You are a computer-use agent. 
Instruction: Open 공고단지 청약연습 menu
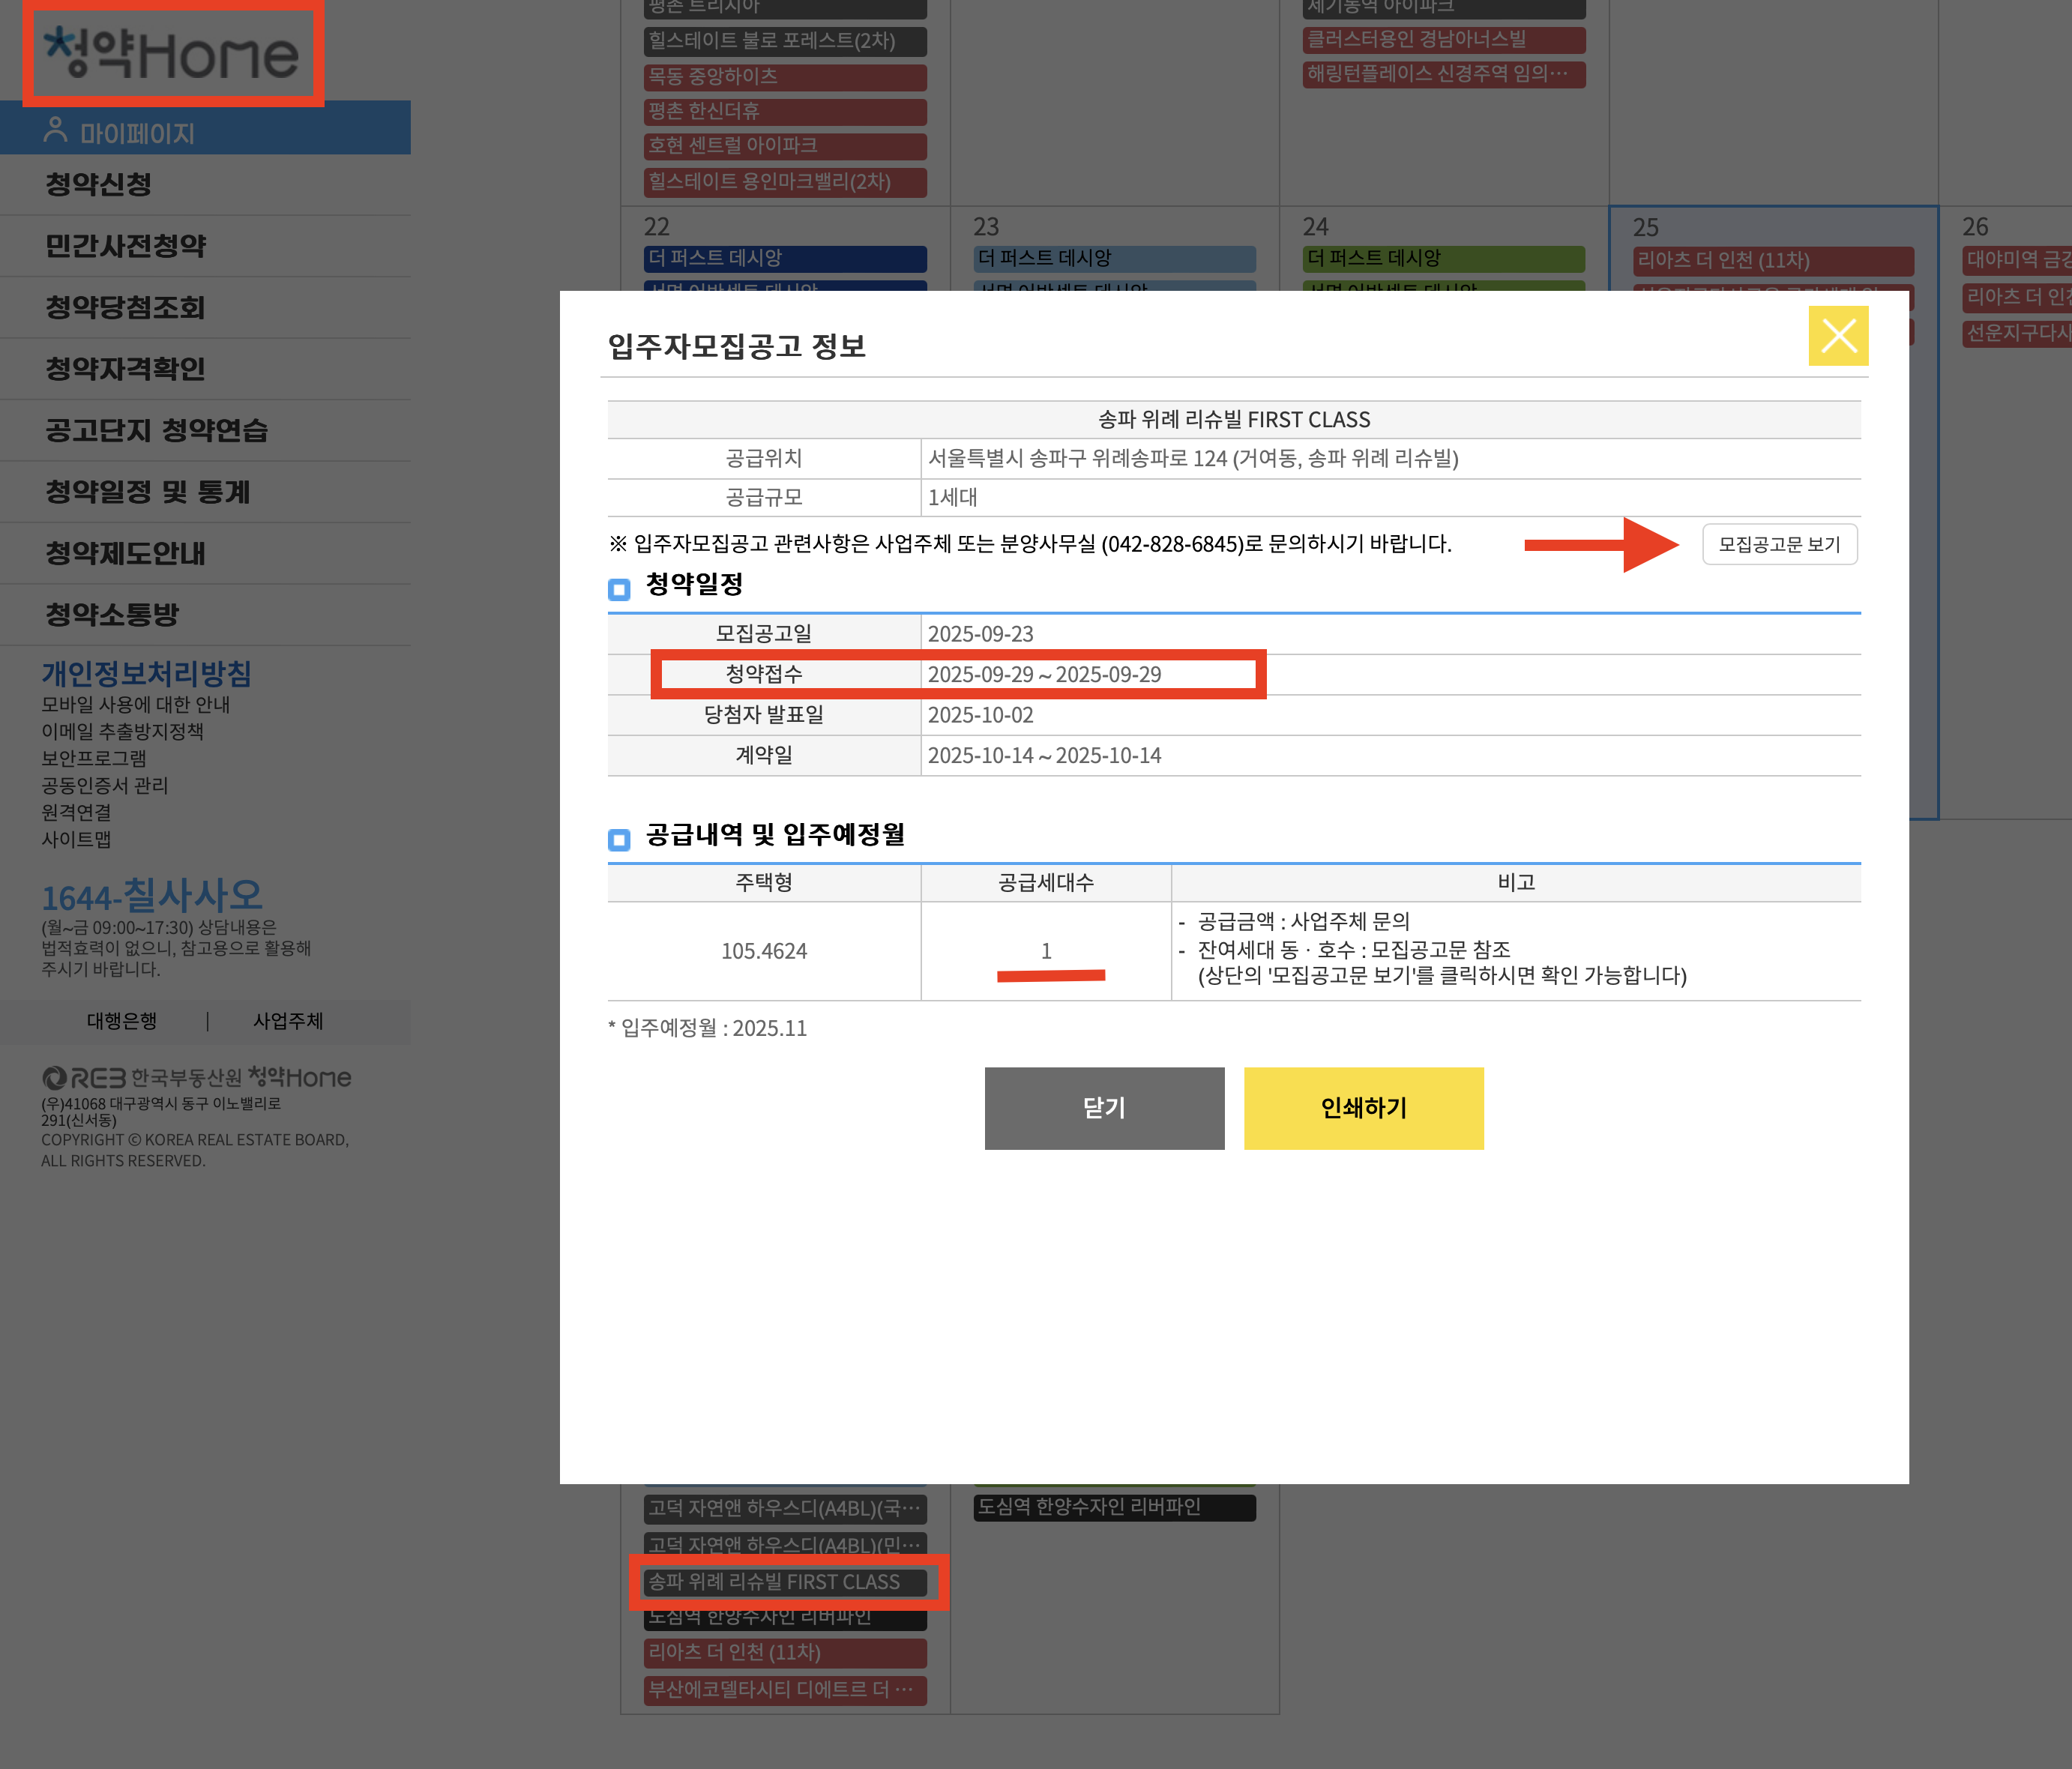coord(156,430)
